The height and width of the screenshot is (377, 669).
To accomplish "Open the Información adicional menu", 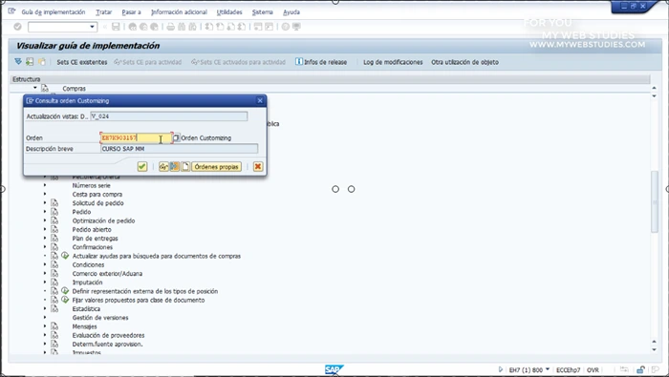I will click(x=179, y=11).
